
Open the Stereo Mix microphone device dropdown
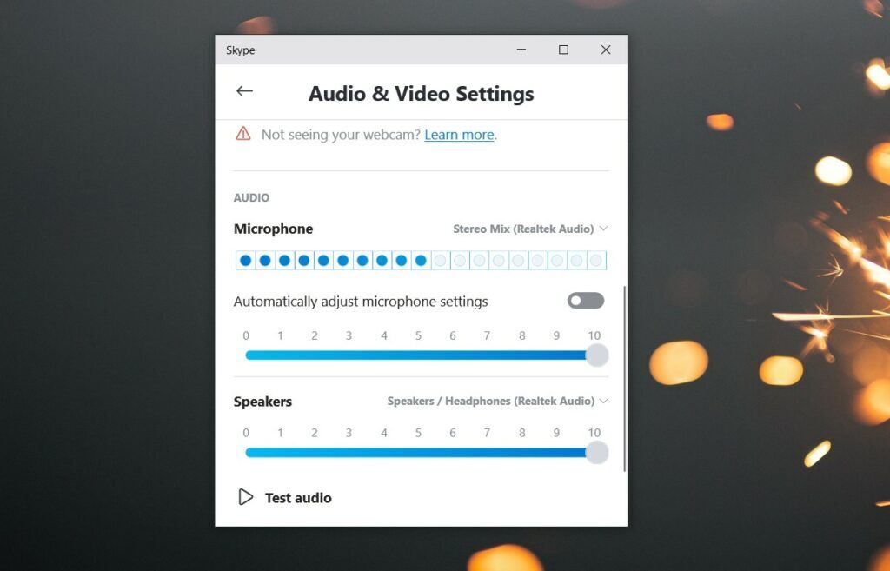click(525, 229)
